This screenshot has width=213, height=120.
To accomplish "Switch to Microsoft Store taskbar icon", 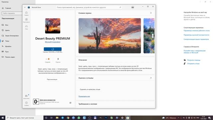I will click(128, 118).
